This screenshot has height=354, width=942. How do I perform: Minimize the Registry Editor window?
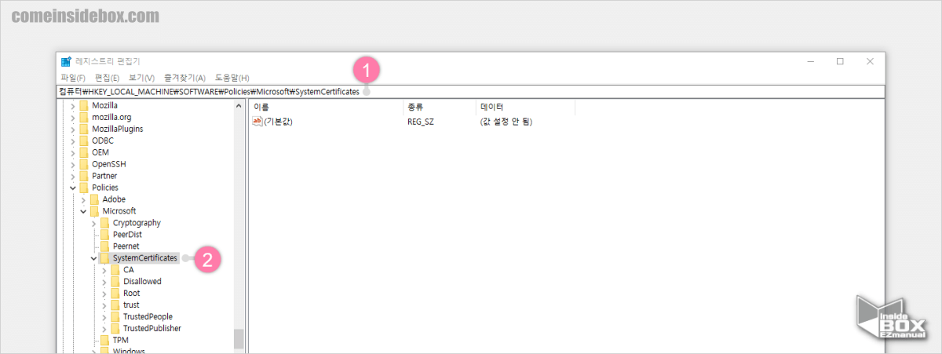tap(810, 61)
